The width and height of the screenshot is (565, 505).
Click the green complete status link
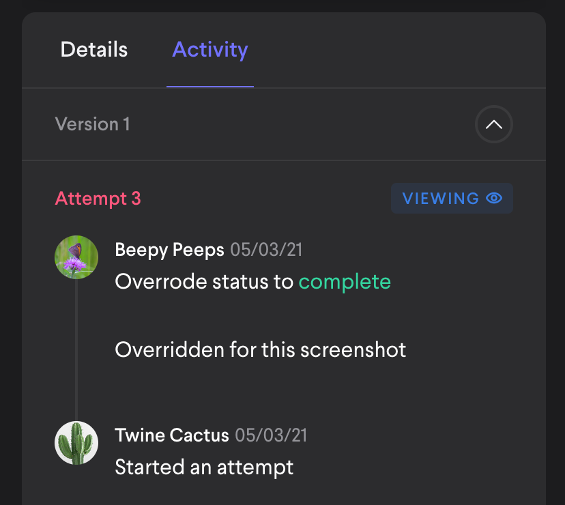tap(345, 281)
